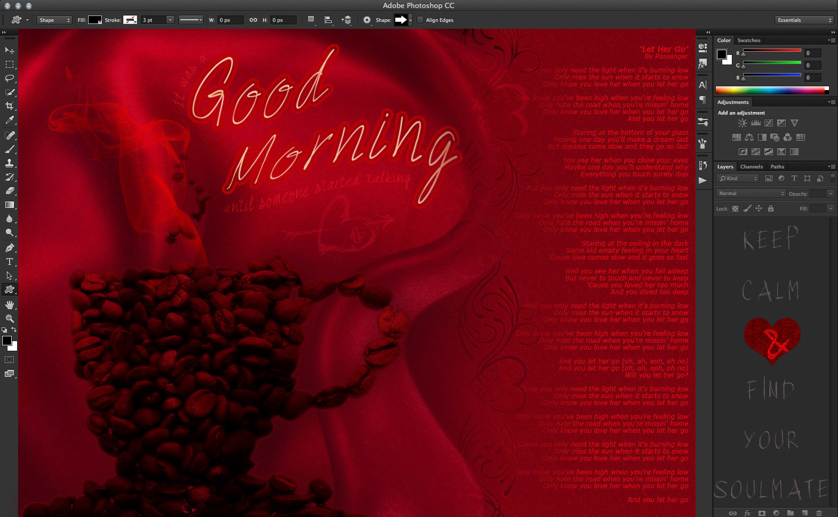Select the Path Selection tool
Image resolution: width=838 pixels, height=517 pixels.
10,276
